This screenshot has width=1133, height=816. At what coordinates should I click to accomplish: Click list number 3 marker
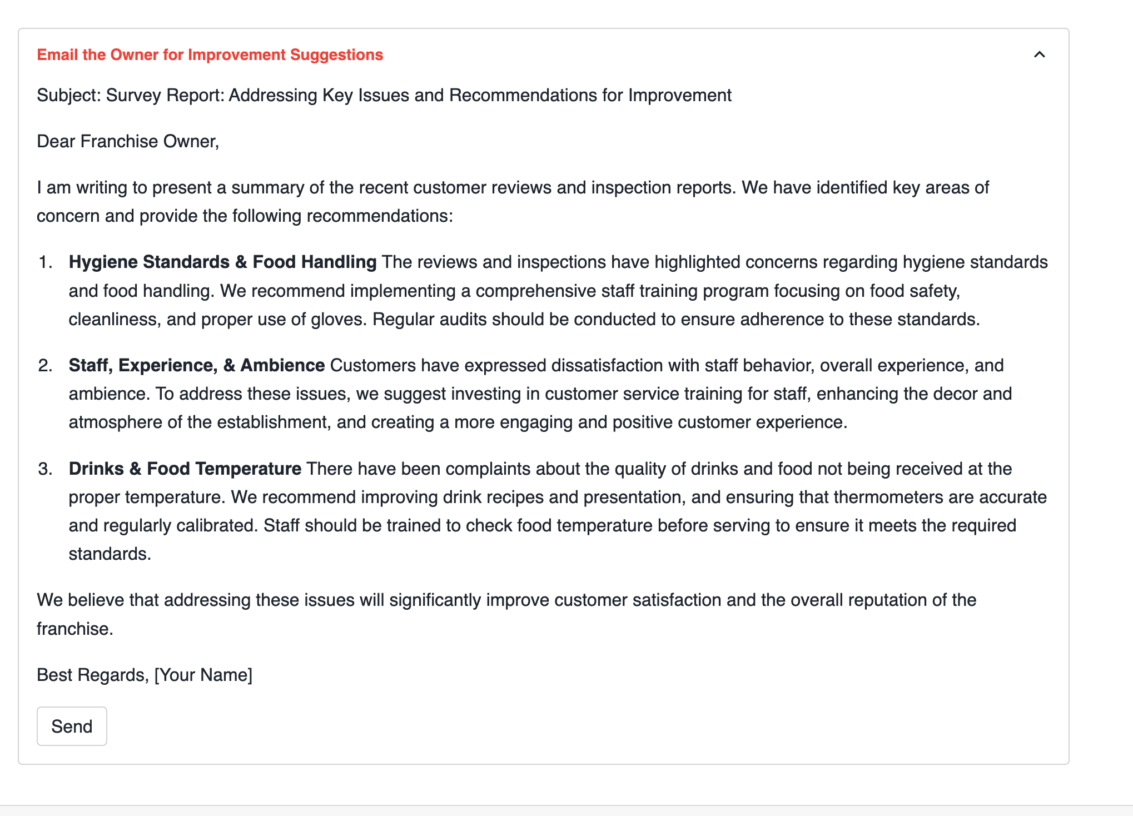point(46,469)
